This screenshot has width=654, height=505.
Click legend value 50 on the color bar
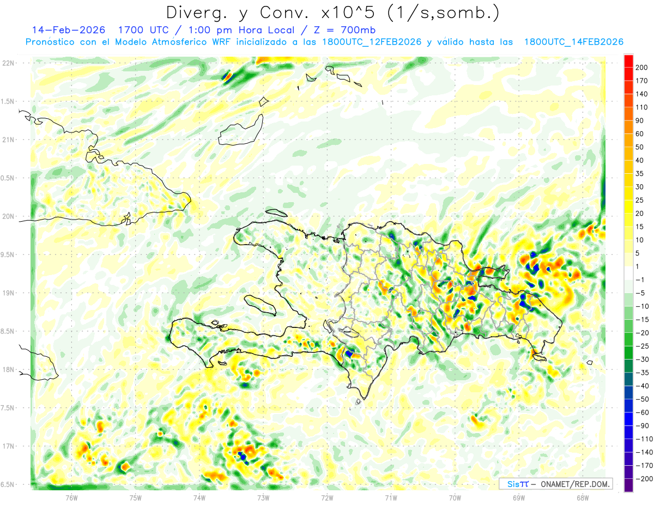640,147
